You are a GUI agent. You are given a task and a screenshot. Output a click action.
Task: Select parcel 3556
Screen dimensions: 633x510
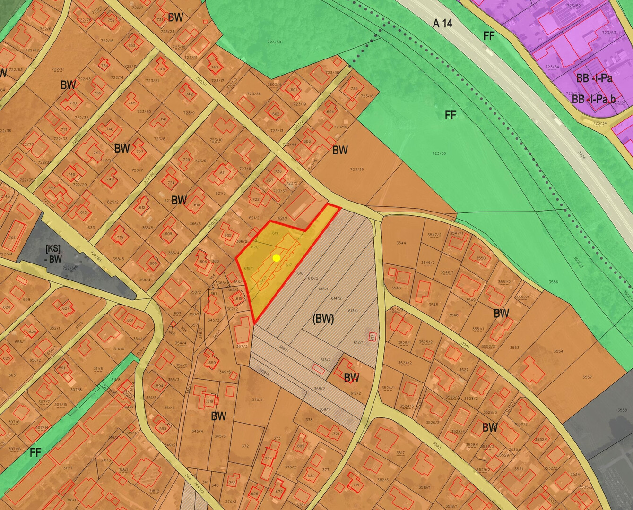pyautogui.click(x=553, y=282)
